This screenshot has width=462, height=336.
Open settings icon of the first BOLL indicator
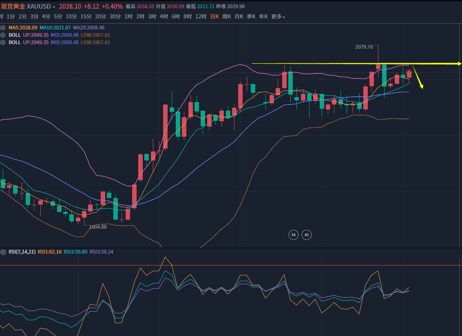tap(3, 35)
